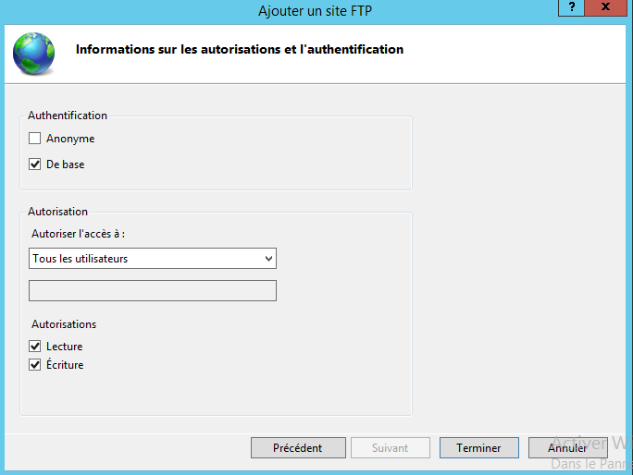The width and height of the screenshot is (633, 475).
Task: Click the Autorisation group label
Action: (x=57, y=212)
